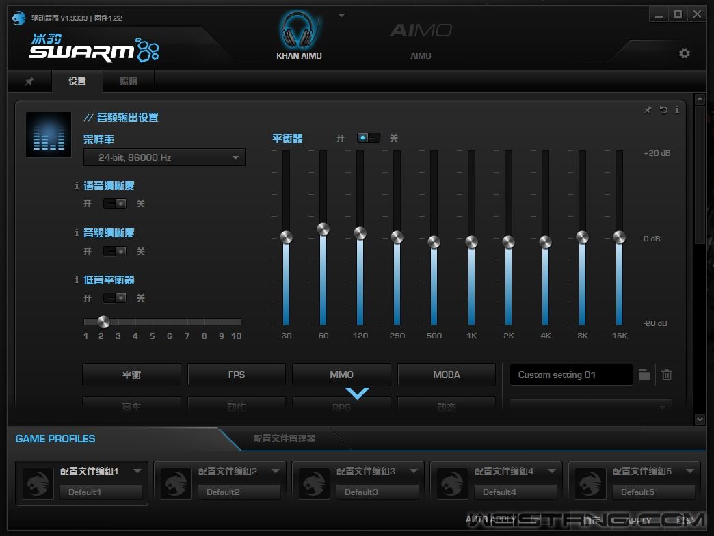Open device selection dropdown arrow near headset
The height and width of the screenshot is (536, 714).
coord(341,16)
